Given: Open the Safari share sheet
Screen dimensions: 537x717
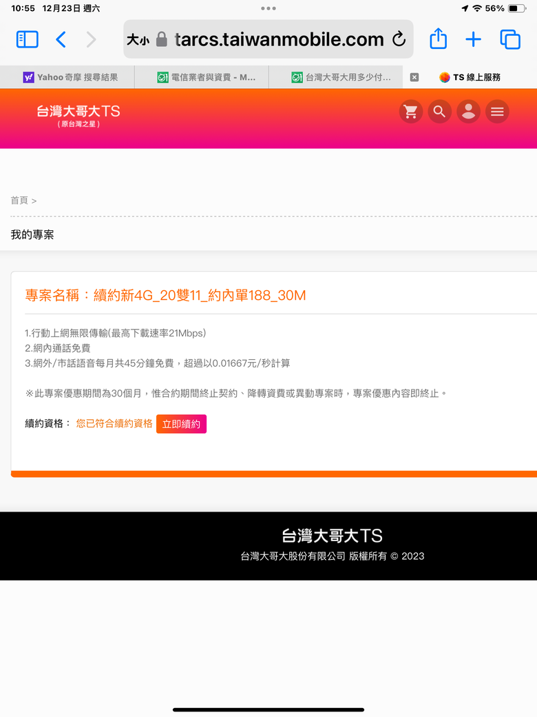Looking at the screenshot, I should coord(438,39).
